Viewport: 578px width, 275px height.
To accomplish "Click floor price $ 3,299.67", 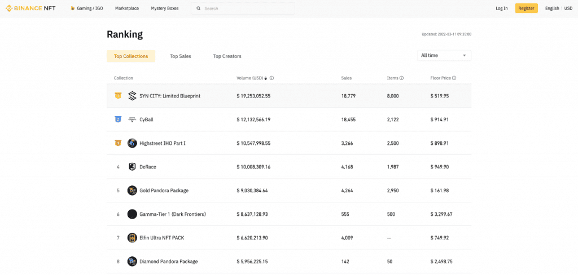I will (x=441, y=214).
